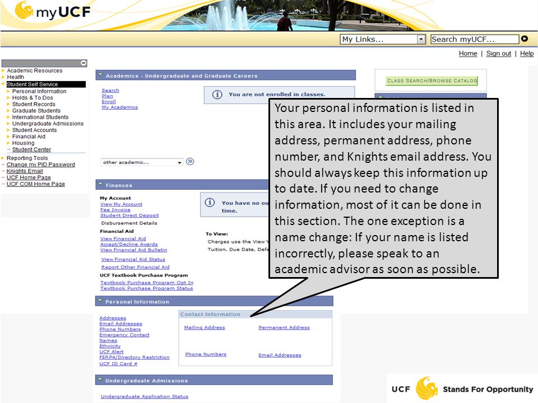538x403 pixels.
Task: Open Fee Invoice link
Action: [x=115, y=210]
